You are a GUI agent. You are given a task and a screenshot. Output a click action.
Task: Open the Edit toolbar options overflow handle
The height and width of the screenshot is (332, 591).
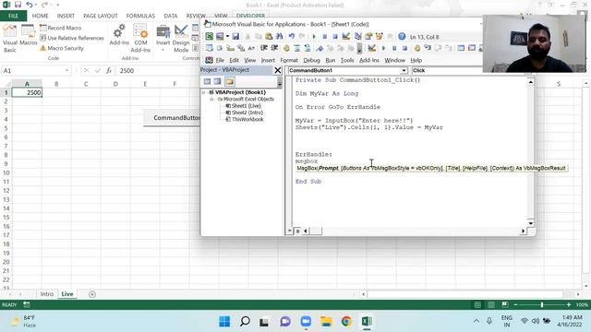(x=359, y=48)
